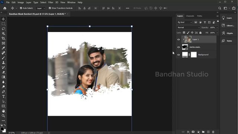The width and height of the screenshot is (238, 134).
Task: Select the Blur tool
Action: click(x=3, y=82)
